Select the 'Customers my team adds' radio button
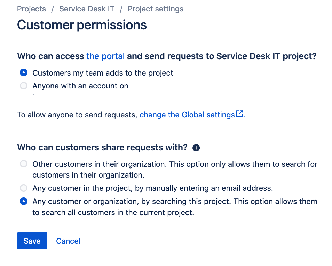 point(24,73)
